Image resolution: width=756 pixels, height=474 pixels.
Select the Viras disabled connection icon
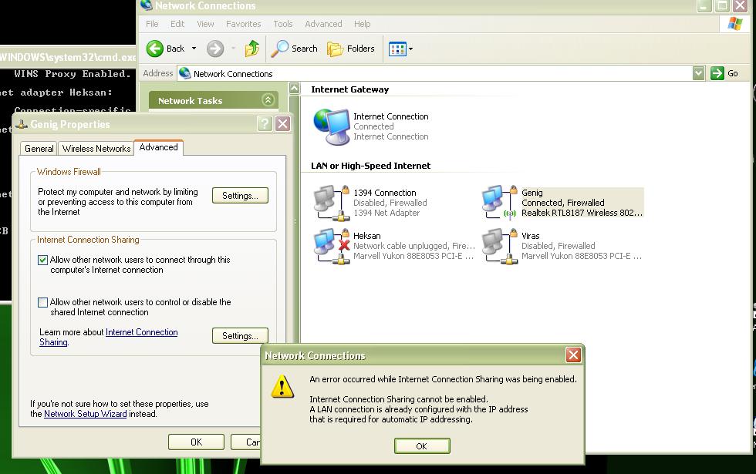(x=500, y=246)
